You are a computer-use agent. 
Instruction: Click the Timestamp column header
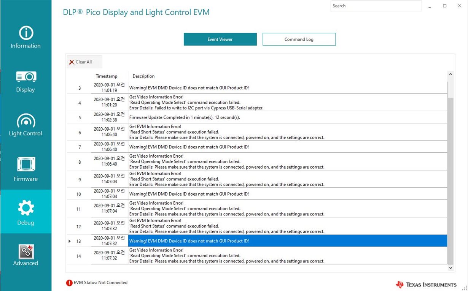[107, 76]
